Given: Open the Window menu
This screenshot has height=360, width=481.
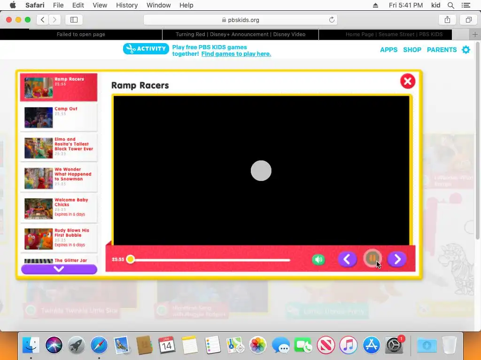Looking at the screenshot, I should (x=158, y=5).
